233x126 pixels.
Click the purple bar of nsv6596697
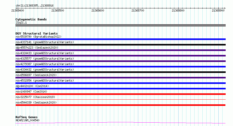120,78
